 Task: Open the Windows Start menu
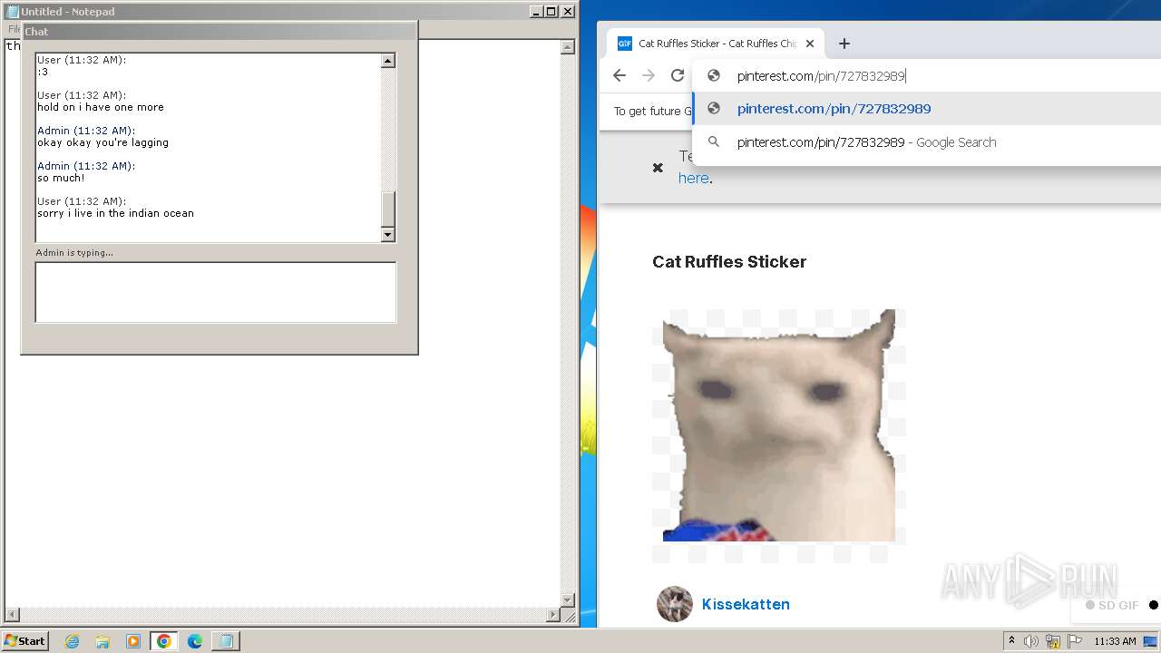tap(25, 640)
